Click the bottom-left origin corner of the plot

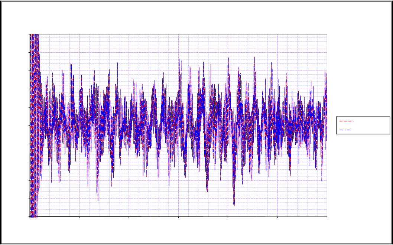[x=30, y=216]
